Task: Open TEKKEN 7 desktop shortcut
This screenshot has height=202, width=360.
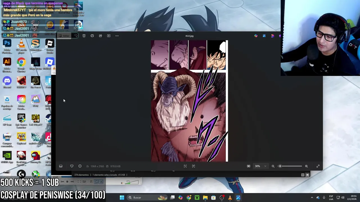Action: point(21,83)
